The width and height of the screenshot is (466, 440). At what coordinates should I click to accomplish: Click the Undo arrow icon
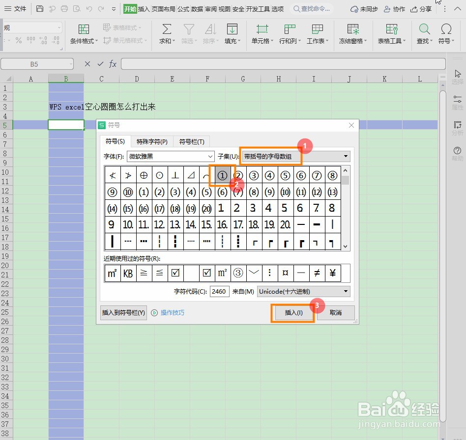click(89, 9)
